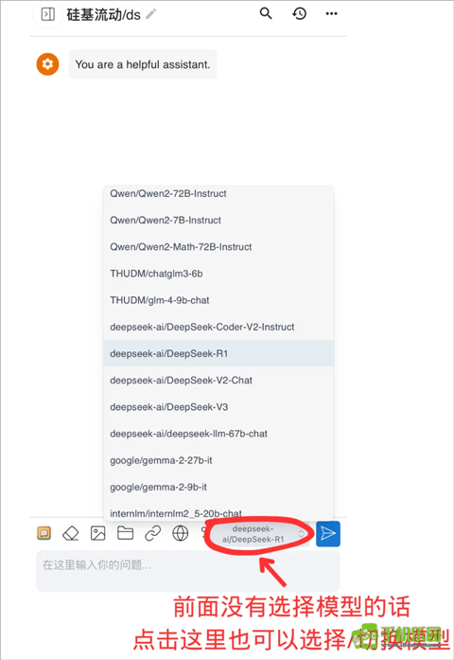Open chat history clock icon

299,13
